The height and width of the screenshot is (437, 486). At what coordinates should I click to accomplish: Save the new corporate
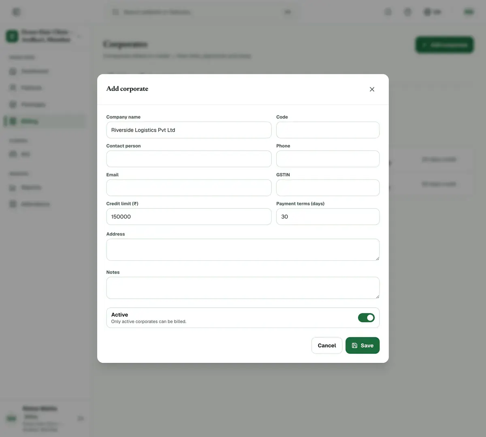point(362,345)
